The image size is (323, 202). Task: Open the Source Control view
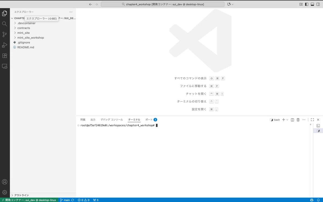coord(5,34)
